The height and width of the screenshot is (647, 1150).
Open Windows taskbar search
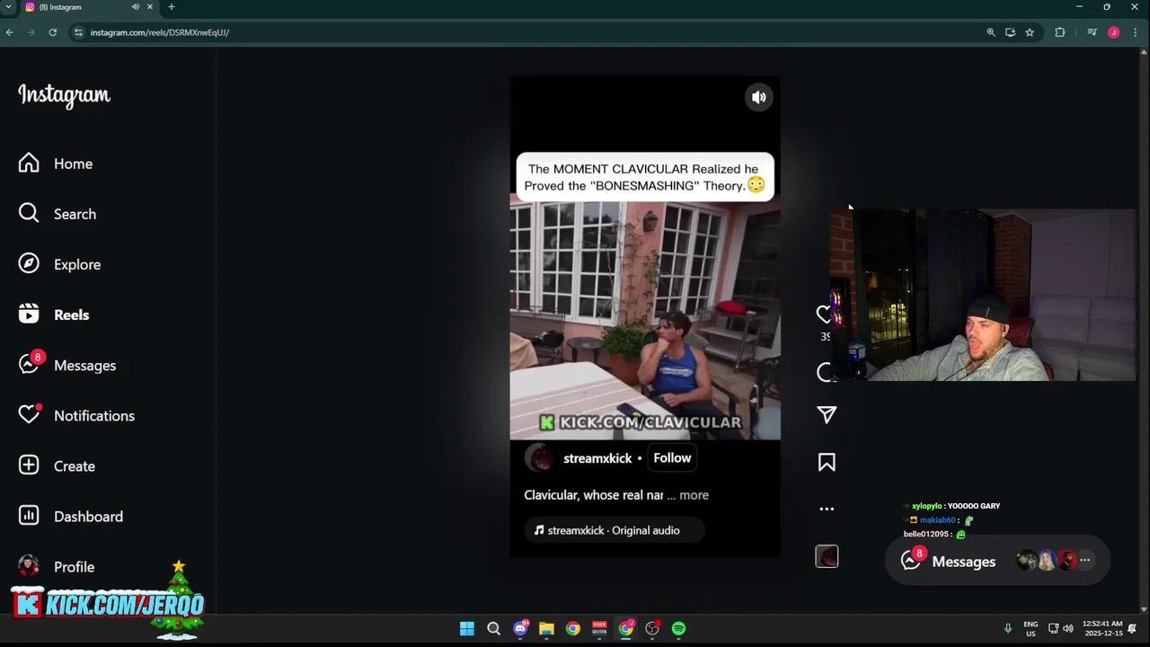pos(493,628)
